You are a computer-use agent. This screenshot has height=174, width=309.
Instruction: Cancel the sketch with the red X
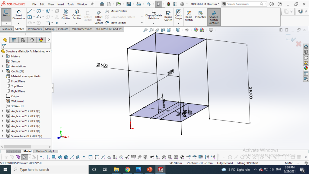[x=298, y=44]
